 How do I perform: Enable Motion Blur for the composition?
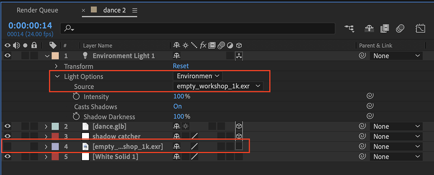coord(400,28)
